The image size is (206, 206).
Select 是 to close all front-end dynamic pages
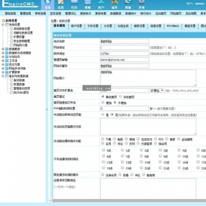(x=103, y=114)
